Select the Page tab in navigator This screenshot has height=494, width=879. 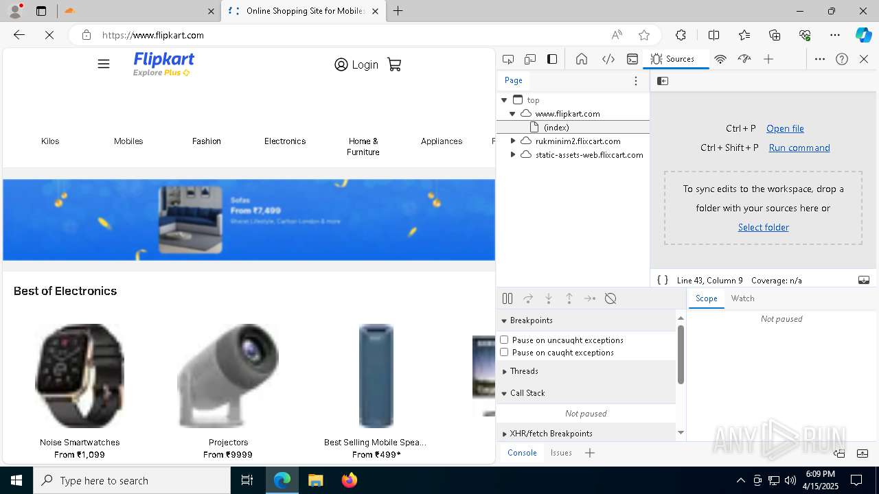(514, 80)
